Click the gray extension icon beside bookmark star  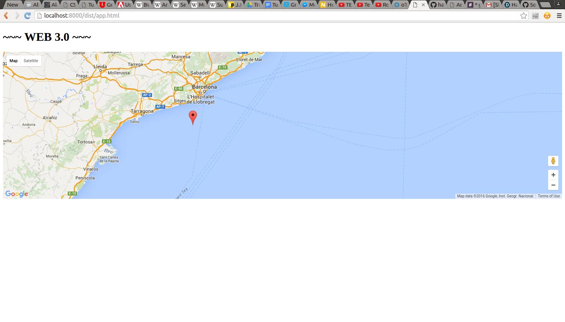(x=536, y=15)
